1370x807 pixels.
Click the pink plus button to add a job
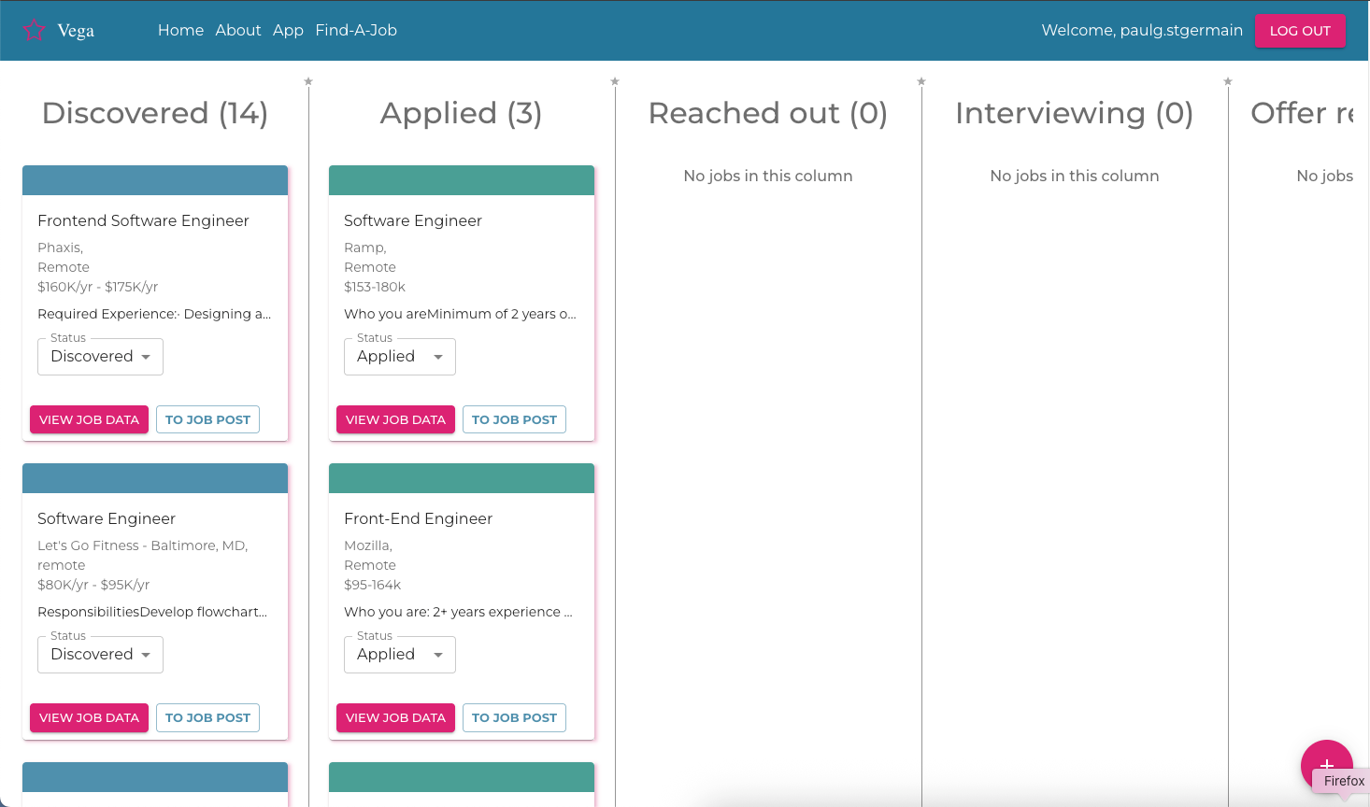(1327, 766)
